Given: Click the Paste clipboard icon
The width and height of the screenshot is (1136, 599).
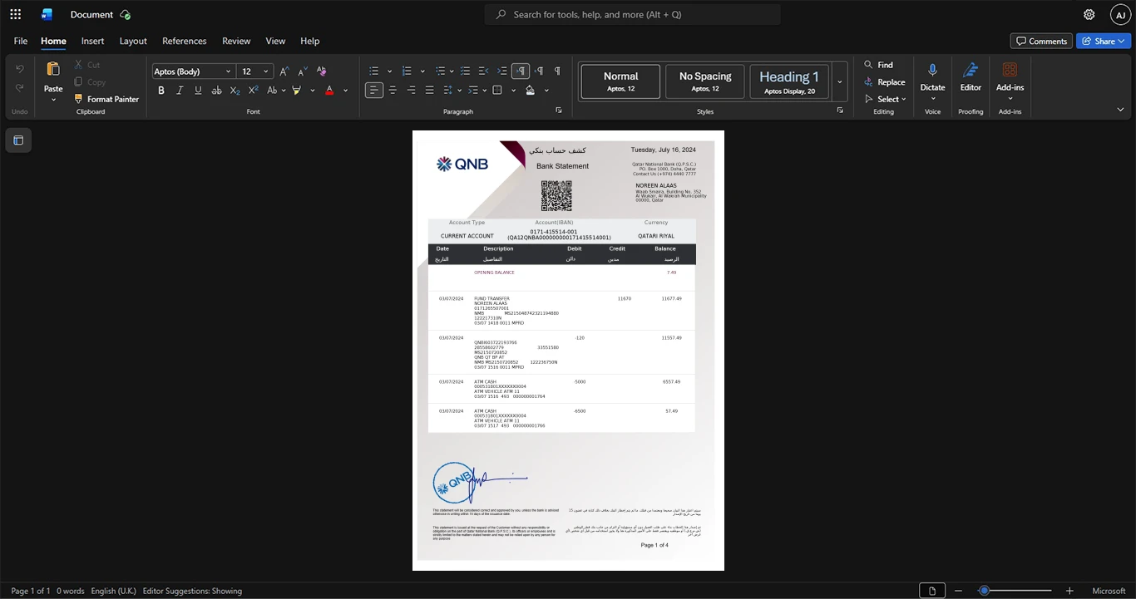Looking at the screenshot, I should pos(53,70).
